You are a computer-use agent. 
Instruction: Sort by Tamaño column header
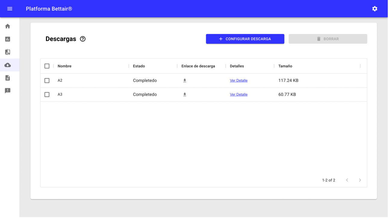click(x=285, y=66)
